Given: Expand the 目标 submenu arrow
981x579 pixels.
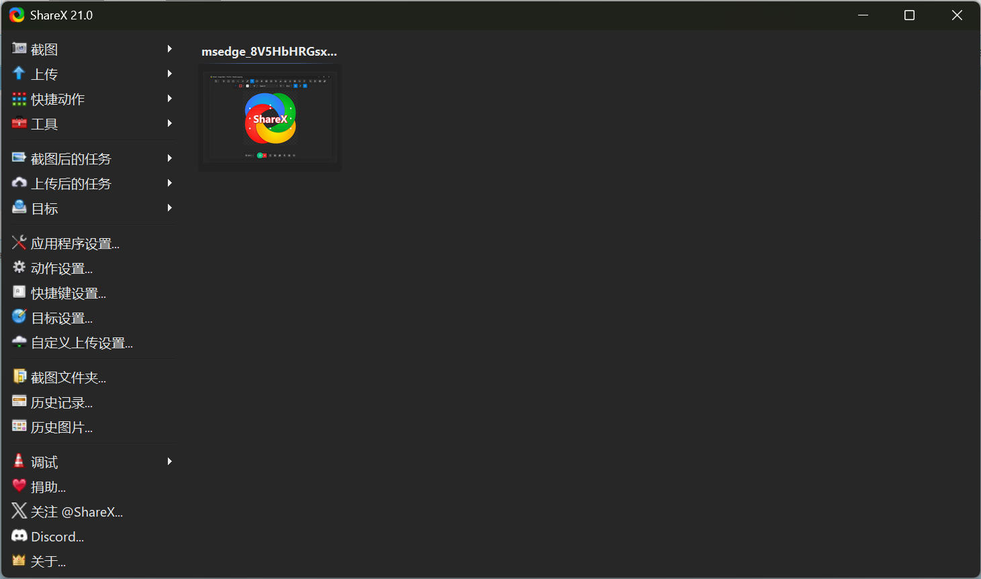Looking at the screenshot, I should pos(170,208).
